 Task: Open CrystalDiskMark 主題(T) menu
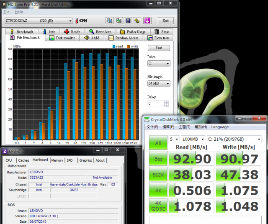click(x=184, y=127)
